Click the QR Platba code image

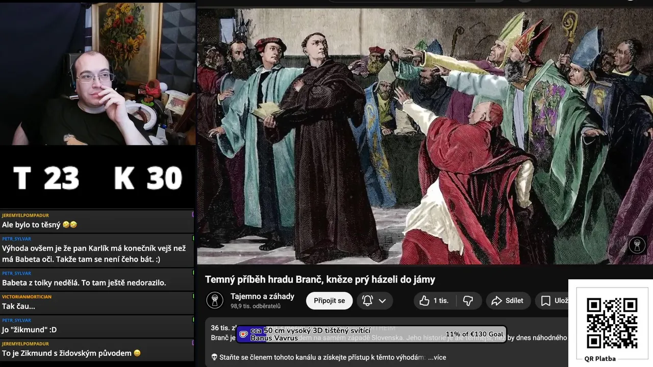click(612, 323)
